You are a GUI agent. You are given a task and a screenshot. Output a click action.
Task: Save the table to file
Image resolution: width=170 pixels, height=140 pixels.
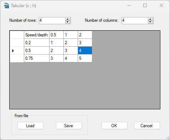coord(69,126)
